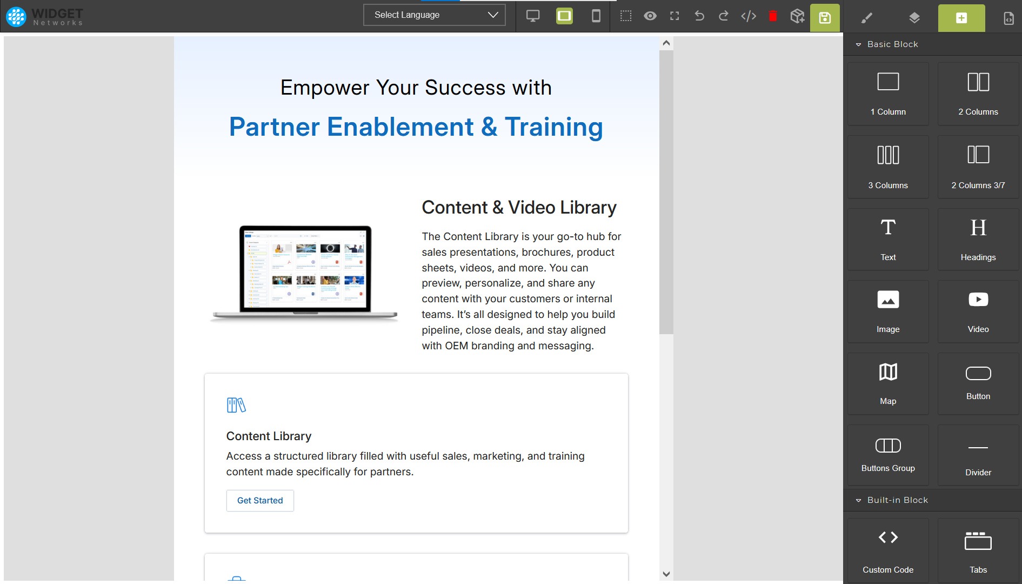Select the Button block
This screenshot has width=1022, height=584.
coord(978,384)
